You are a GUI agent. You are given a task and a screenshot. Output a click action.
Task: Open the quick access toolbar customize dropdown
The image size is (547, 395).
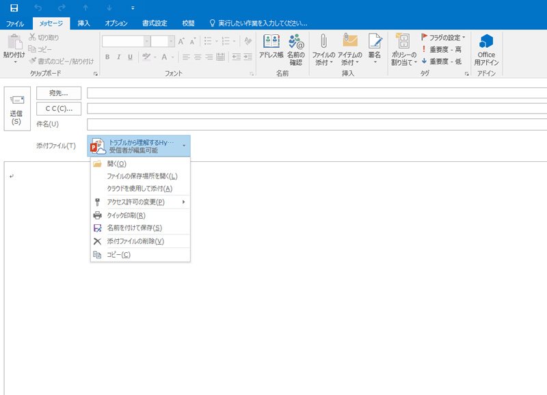[x=133, y=8]
